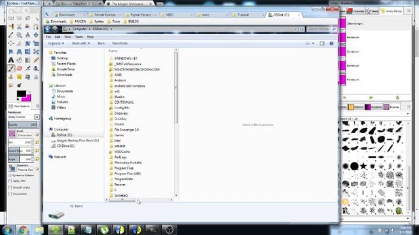Select the Color Picker tool
419x235 pixels.
[11, 35]
